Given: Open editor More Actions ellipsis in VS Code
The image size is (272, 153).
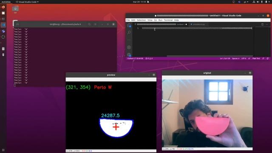Looking at the screenshot, I should pos(267,25).
